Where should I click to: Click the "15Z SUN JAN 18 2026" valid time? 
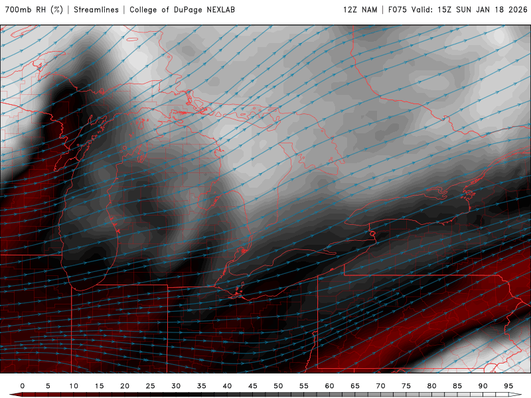(483, 9)
